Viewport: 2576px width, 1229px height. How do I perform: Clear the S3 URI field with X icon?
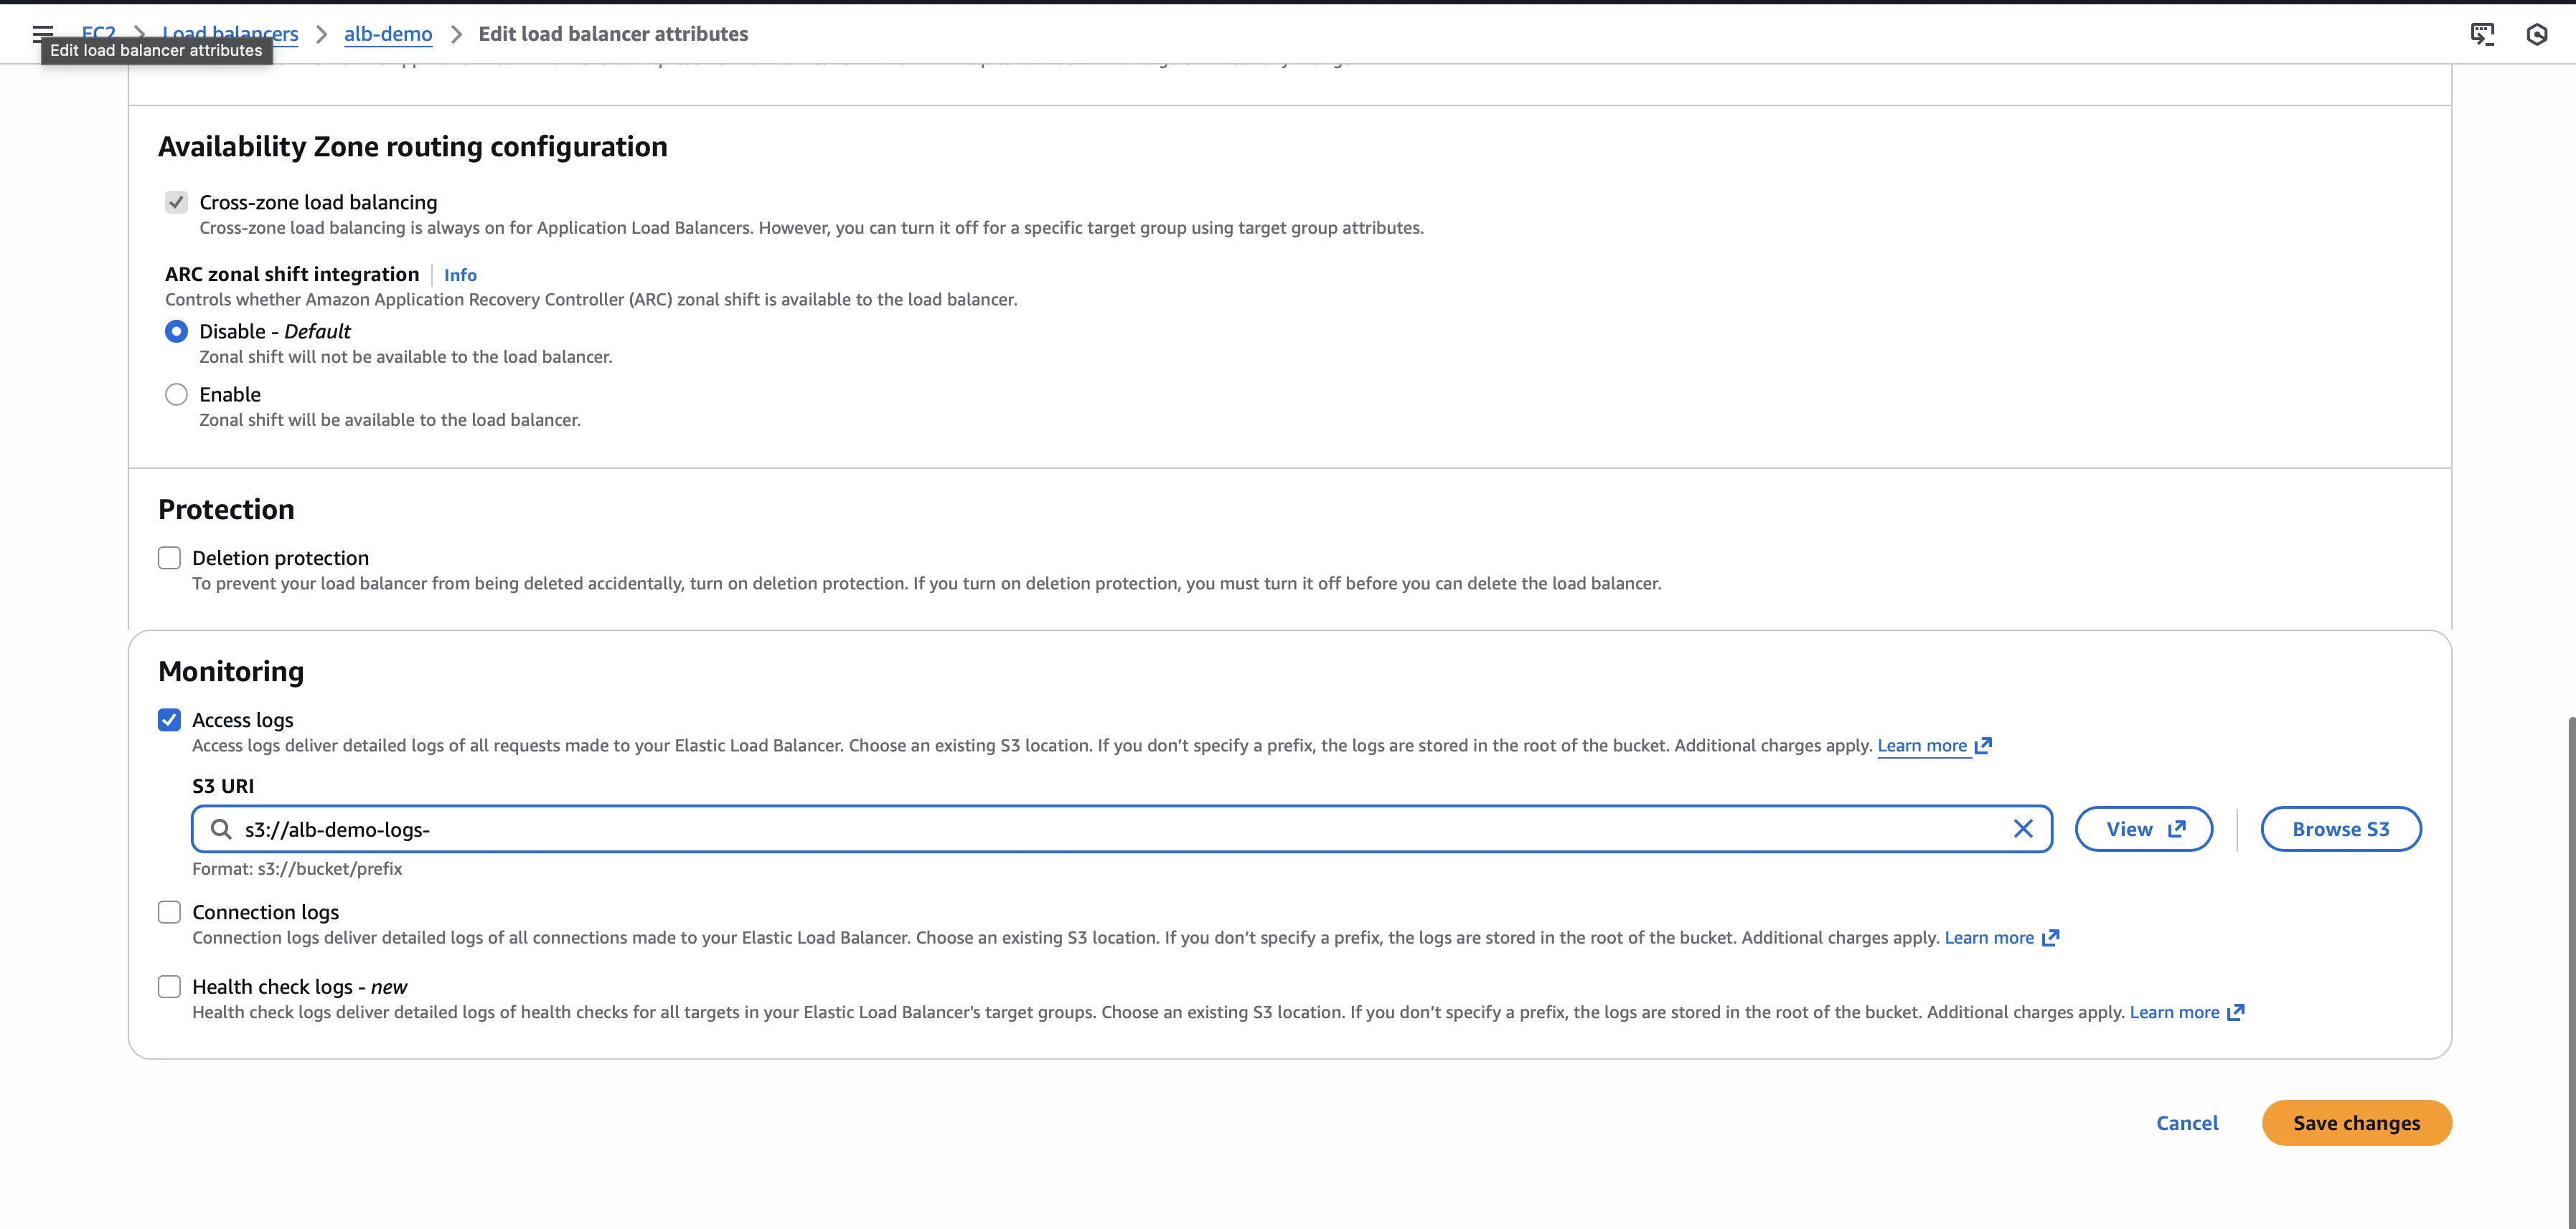(x=2022, y=830)
